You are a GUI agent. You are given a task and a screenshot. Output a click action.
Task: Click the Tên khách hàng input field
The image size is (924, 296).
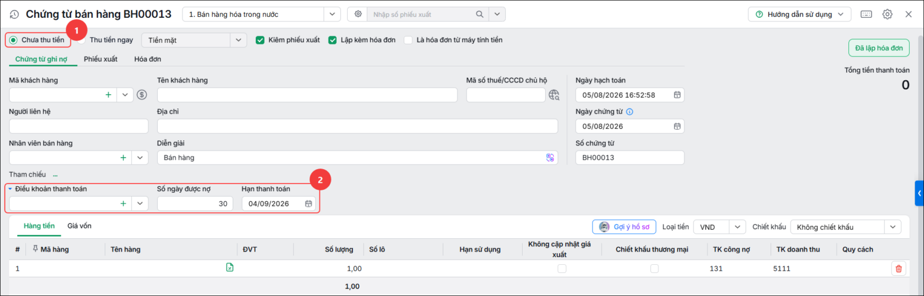(307, 95)
